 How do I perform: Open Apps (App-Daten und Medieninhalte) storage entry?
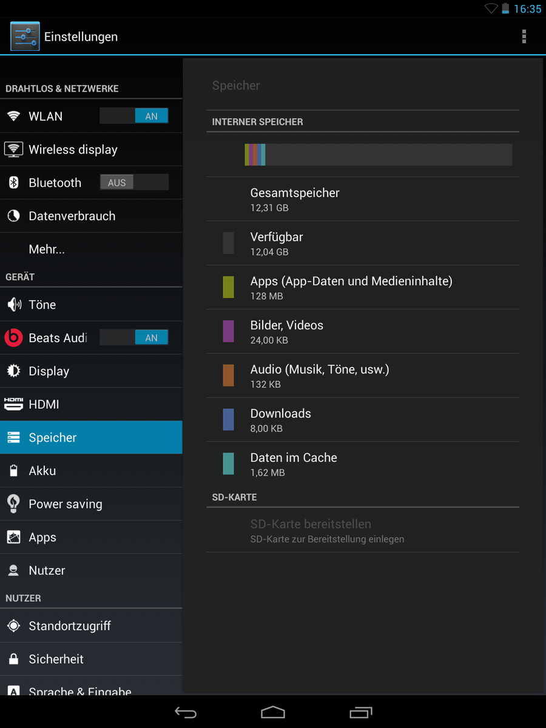pos(363,288)
